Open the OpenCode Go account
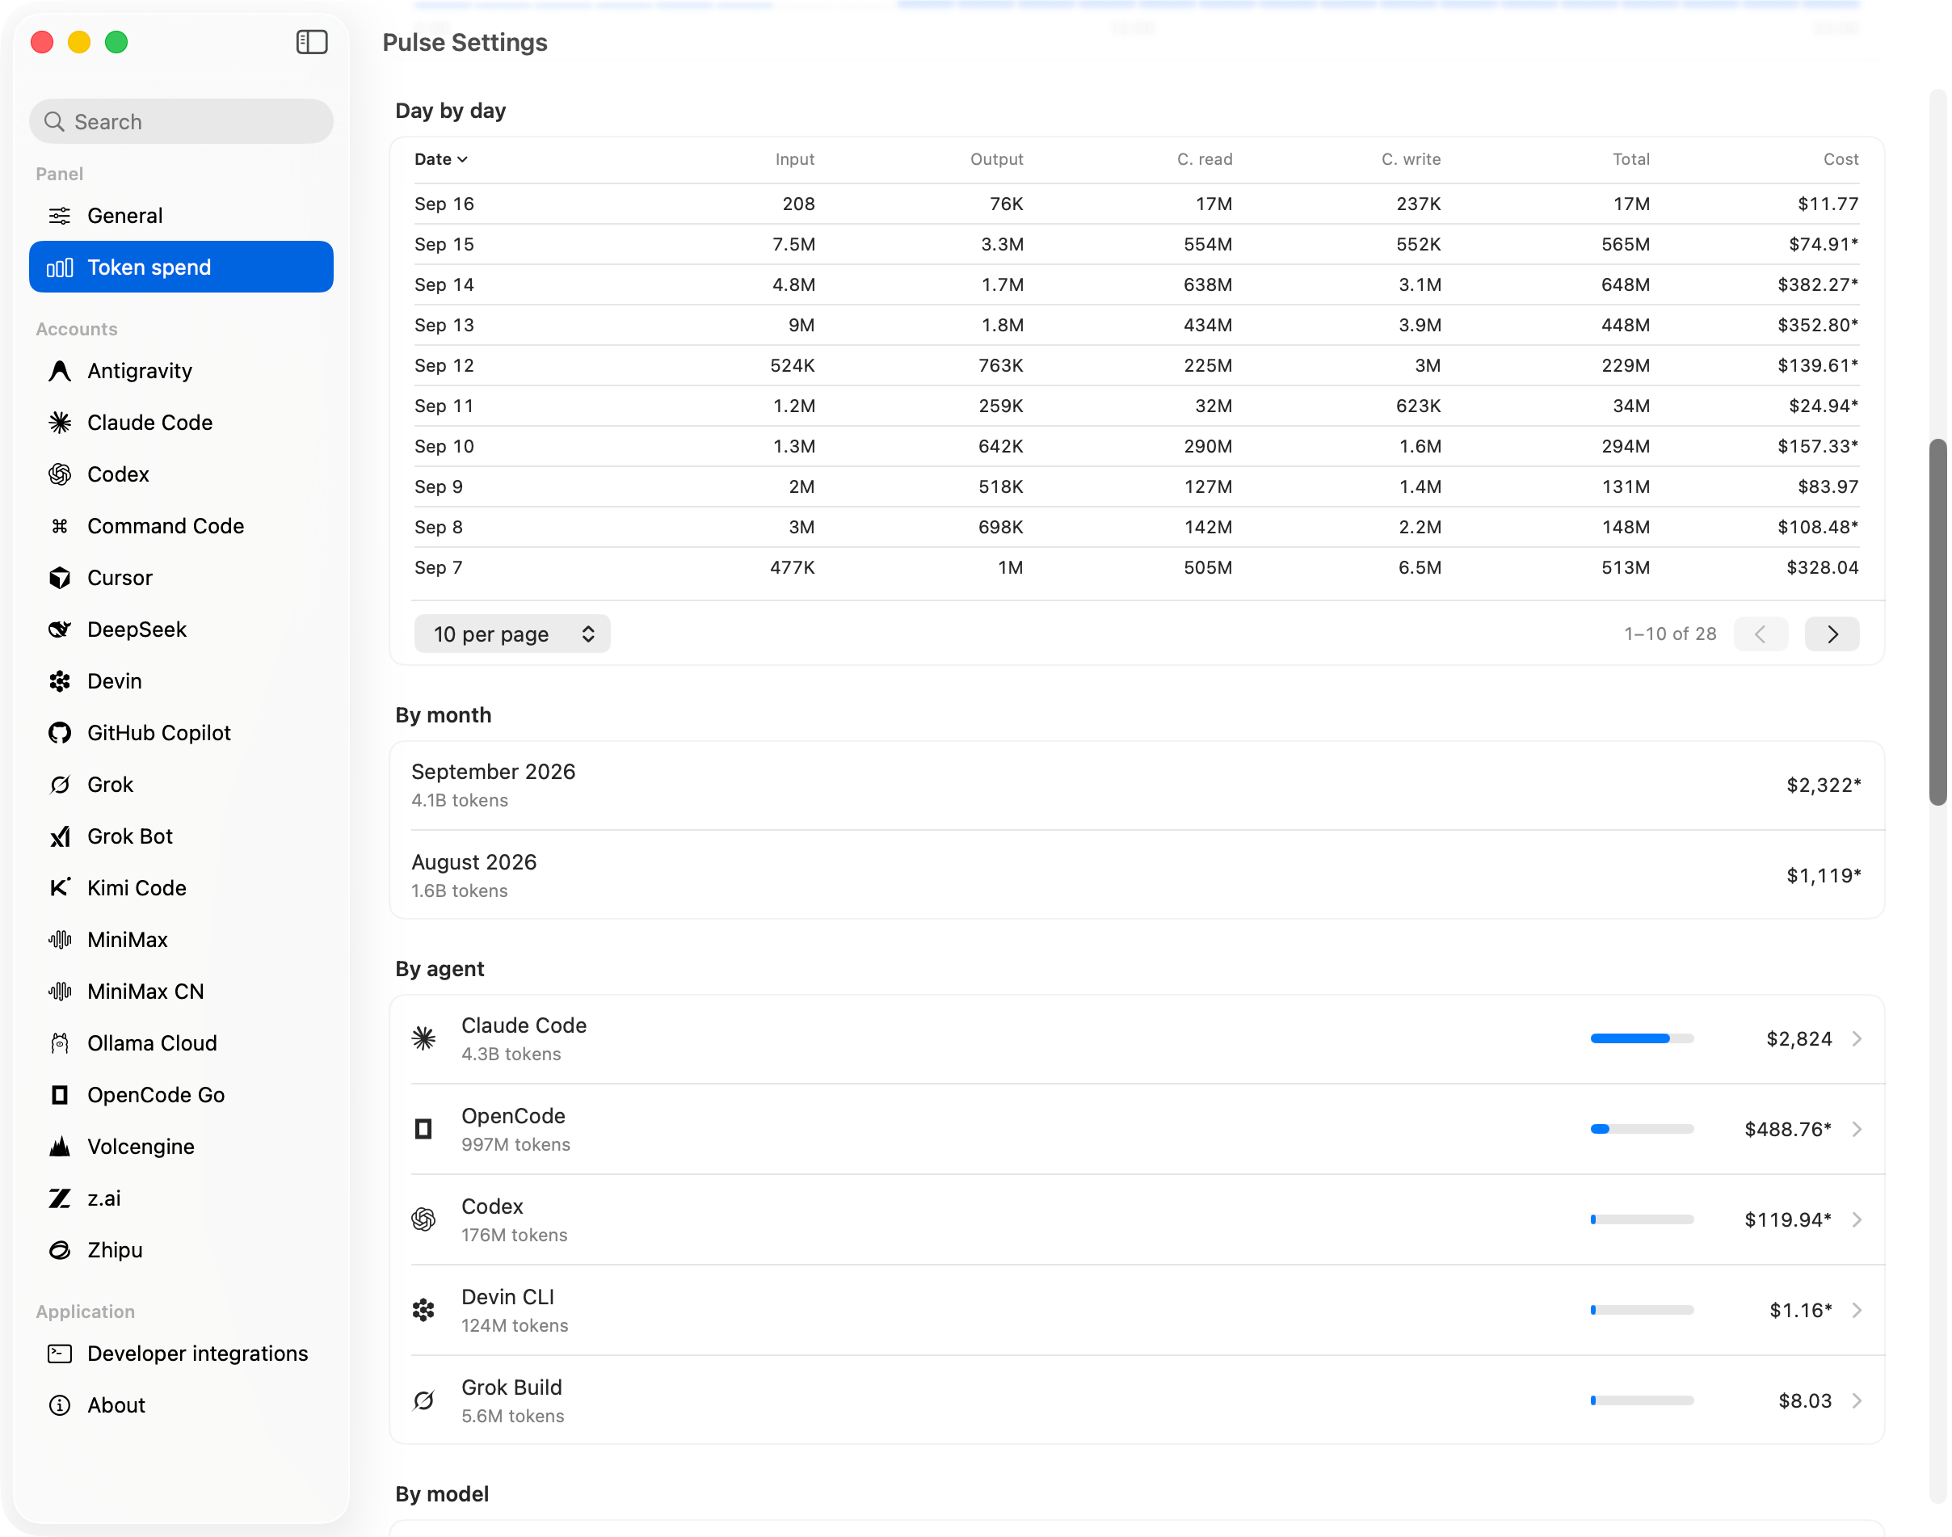 181,1095
